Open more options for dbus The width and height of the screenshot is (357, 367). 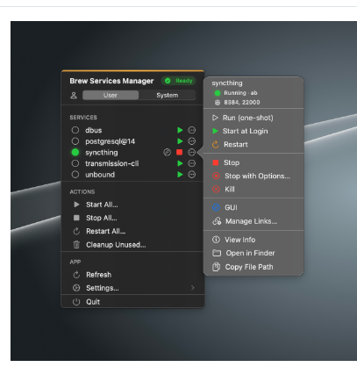[x=191, y=130]
